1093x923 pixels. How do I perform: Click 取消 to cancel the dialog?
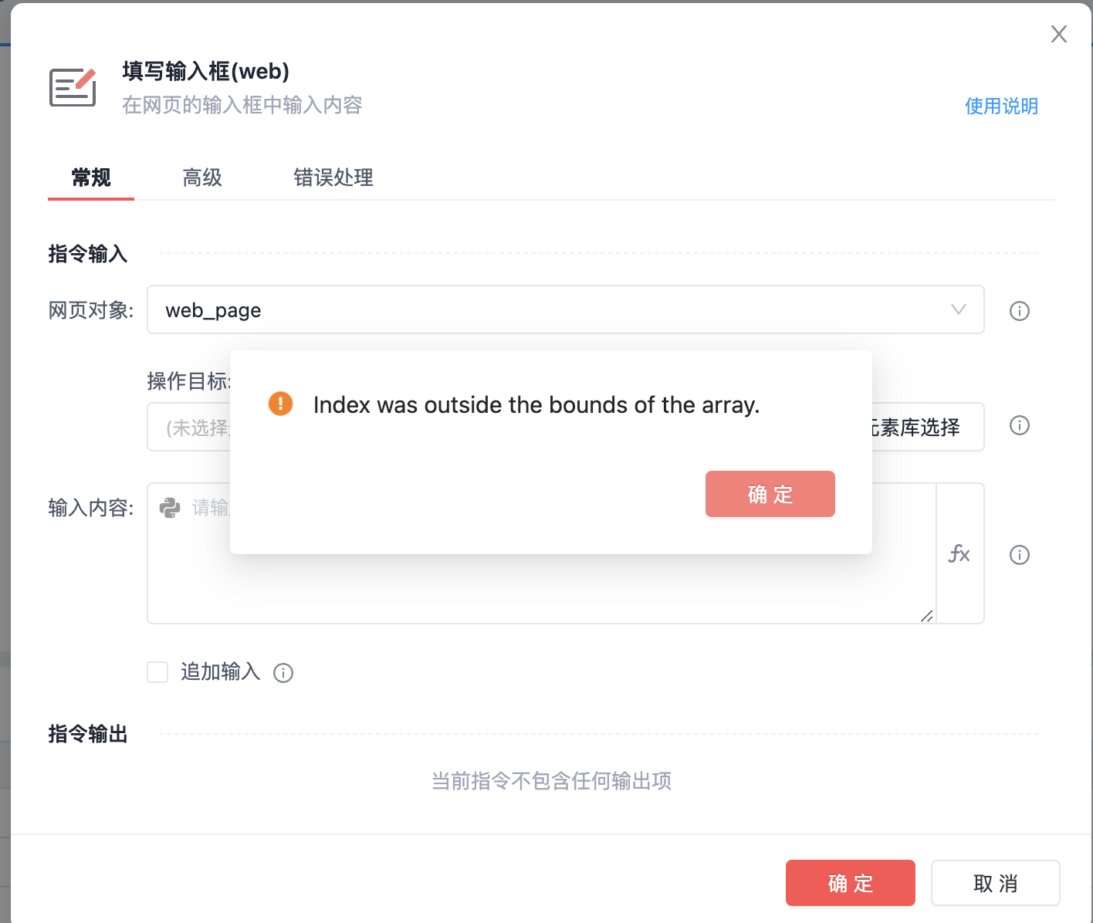995,883
